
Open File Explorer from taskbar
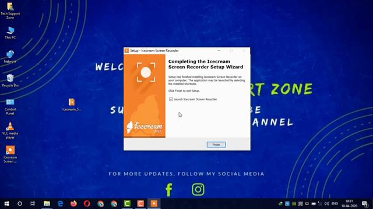click(x=47, y=204)
